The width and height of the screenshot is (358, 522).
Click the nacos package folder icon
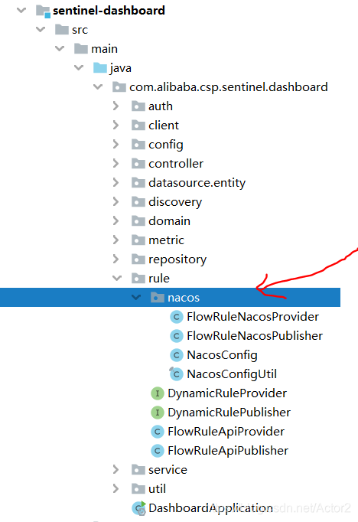point(158,298)
